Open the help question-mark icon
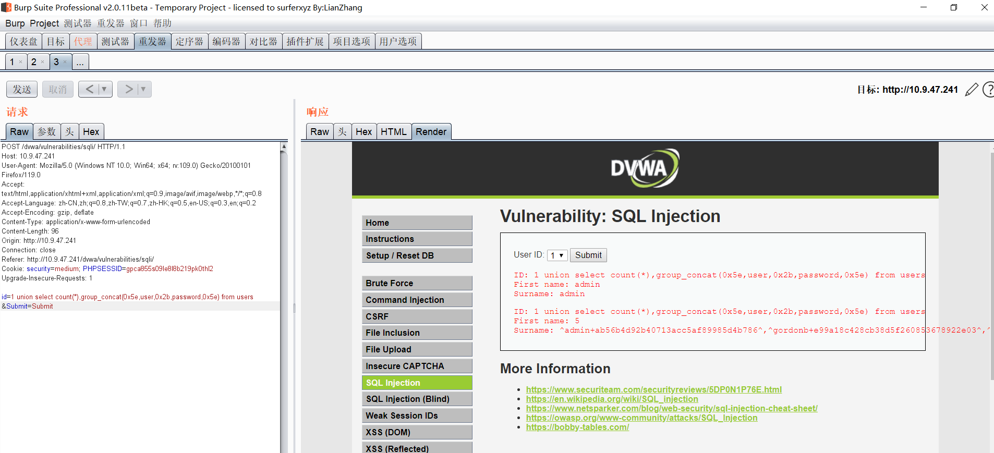The height and width of the screenshot is (453, 994). [x=988, y=90]
